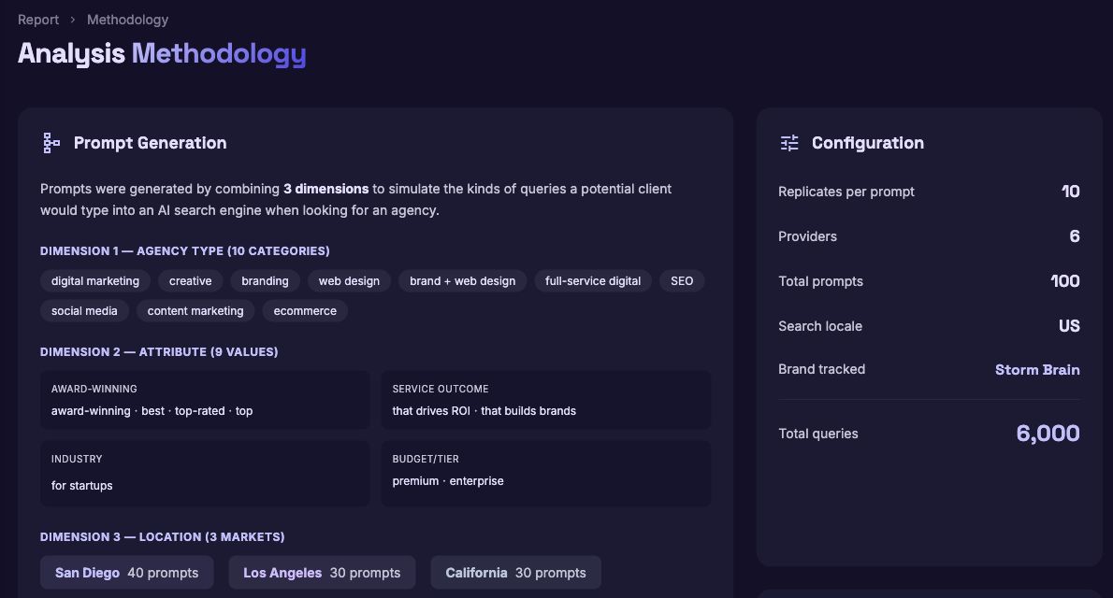The image size is (1113, 598).
Task: Click the Industry attribute card
Action: pos(205,473)
